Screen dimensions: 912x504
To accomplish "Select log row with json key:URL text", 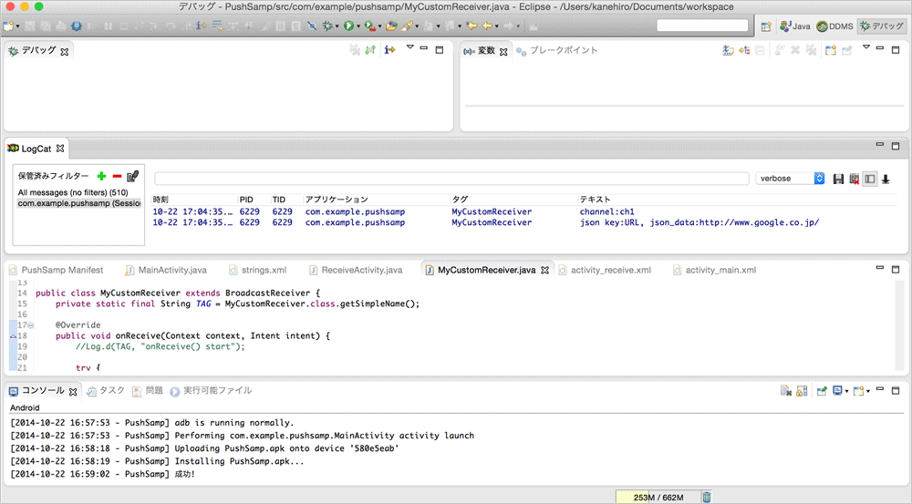I will (523, 222).
